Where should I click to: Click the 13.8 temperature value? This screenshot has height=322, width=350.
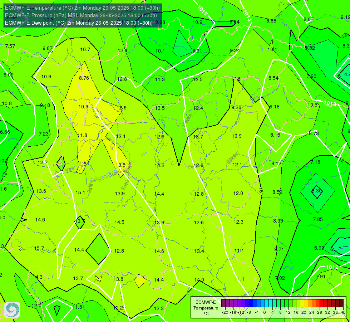(x=118, y=279)
